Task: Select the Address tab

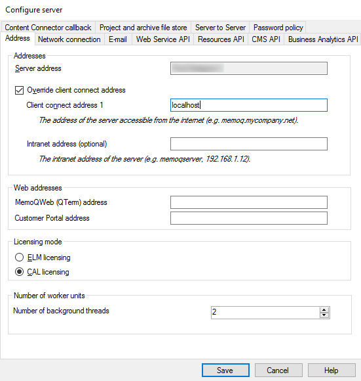Action: (x=18, y=38)
